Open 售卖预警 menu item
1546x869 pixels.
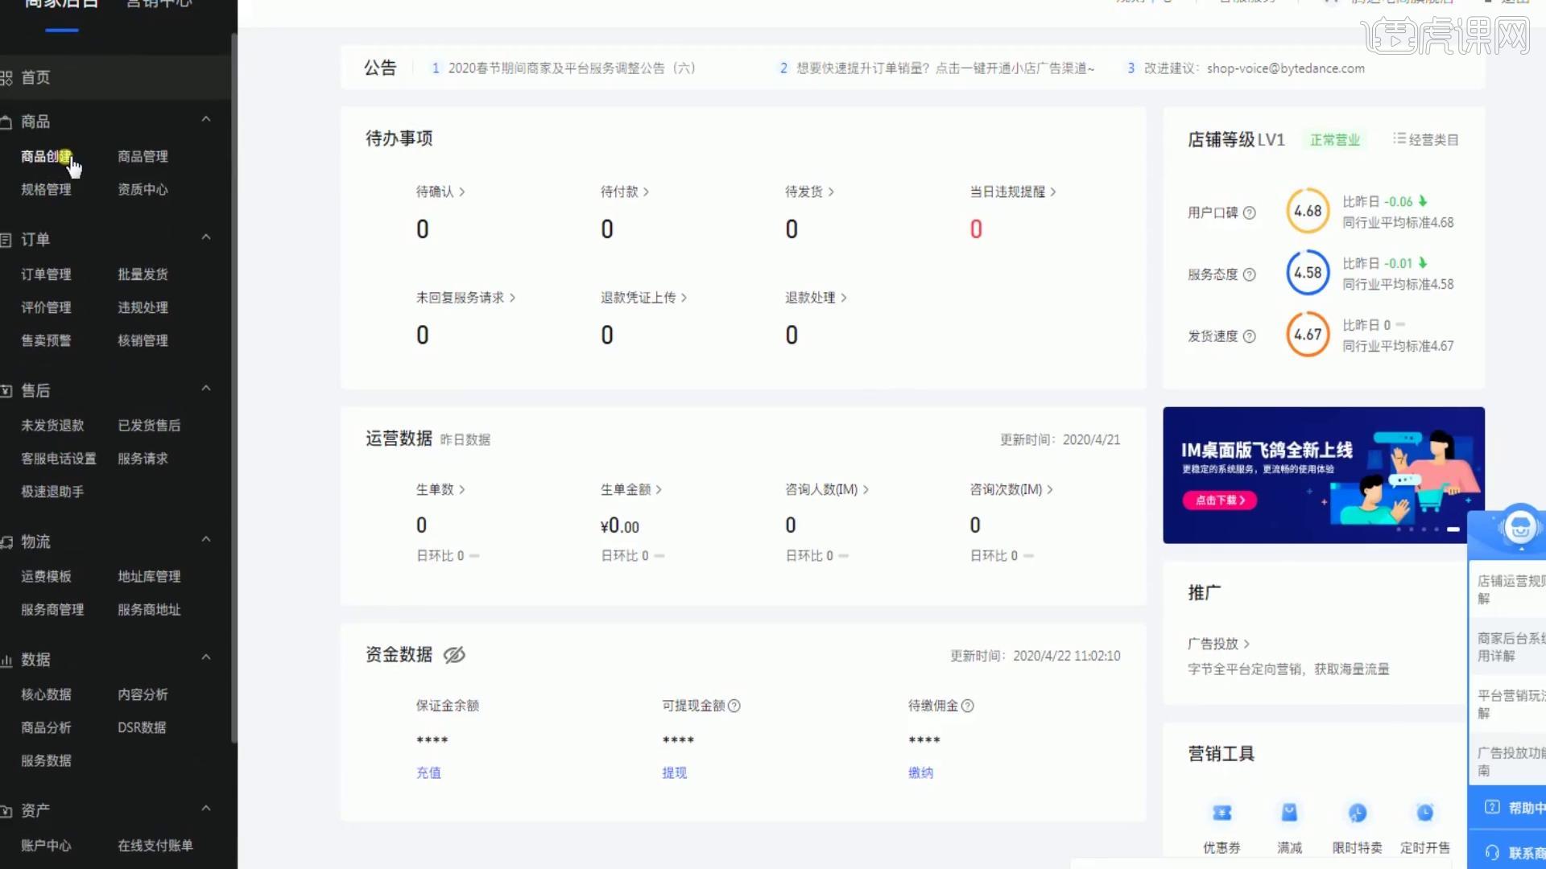coord(46,340)
